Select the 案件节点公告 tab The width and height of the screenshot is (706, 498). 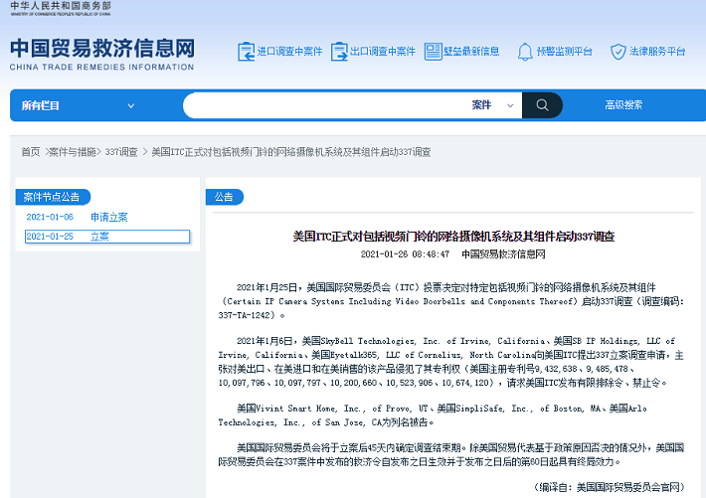point(53,197)
